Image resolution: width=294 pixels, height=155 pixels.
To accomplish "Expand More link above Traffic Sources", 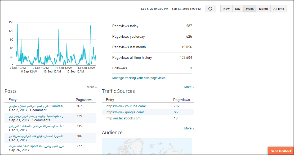I will coord(189,87).
